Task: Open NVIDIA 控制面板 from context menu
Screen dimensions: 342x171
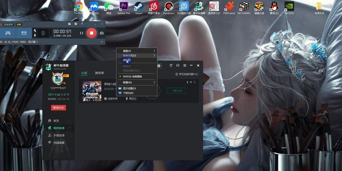Action: [x=137, y=77]
